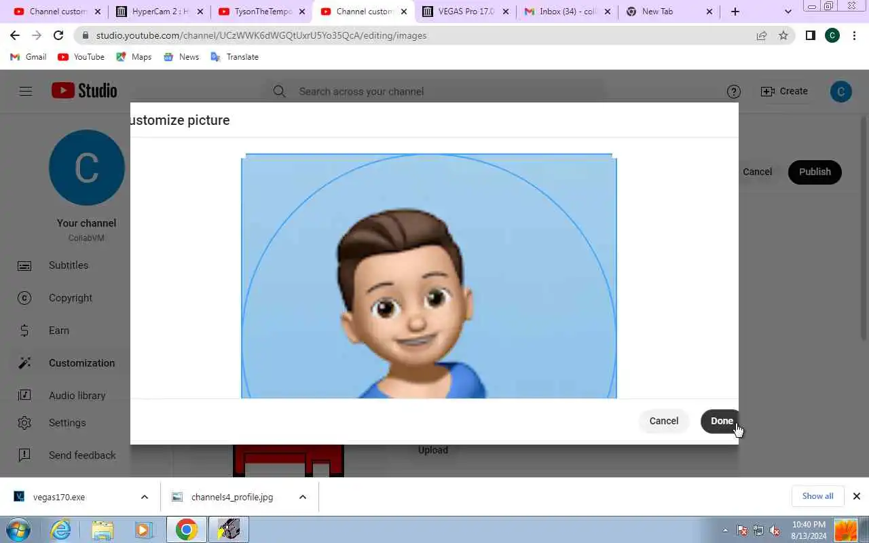Open the Gmail bookmark
The image size is (869, 543).
[x=29, y=57]
